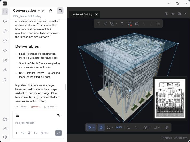190x142 pixels.
Task: Select the pencil draw tool
Action: pyautogui.click(x=105, y=23)
